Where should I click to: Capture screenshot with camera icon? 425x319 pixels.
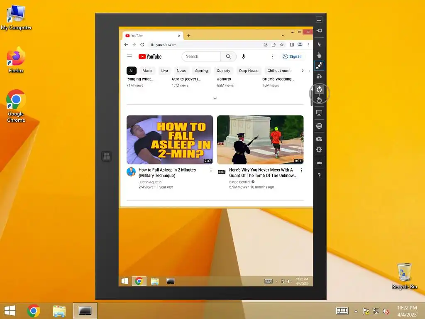[x=319, y=139]
